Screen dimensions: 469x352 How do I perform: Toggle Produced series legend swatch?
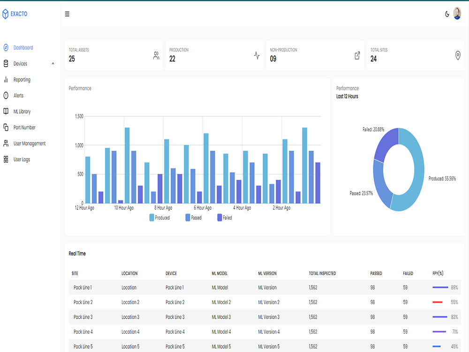click(x=151, y=218)
